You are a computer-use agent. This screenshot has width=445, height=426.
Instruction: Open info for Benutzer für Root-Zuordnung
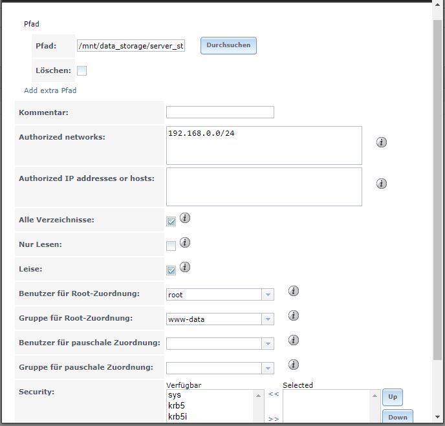(294, 291)
